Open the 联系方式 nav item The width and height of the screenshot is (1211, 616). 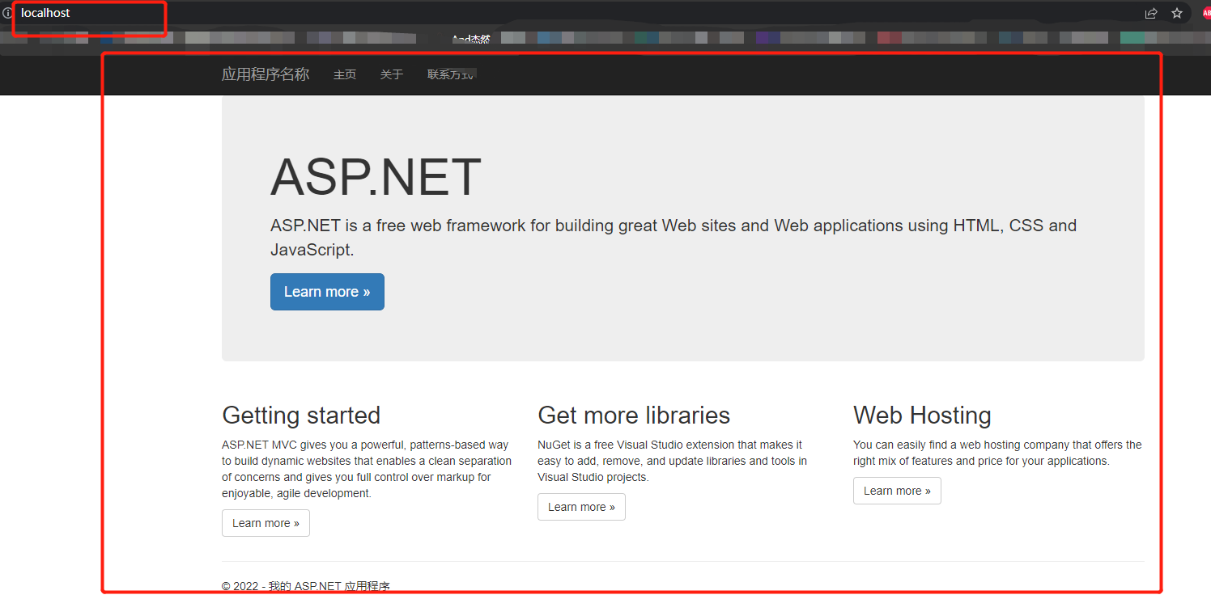(451, 74)
